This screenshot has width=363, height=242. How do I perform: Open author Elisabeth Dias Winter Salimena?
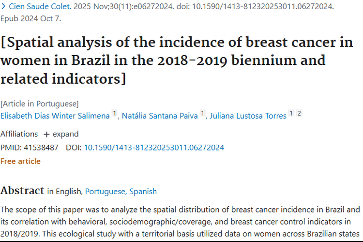coord(55,116)
